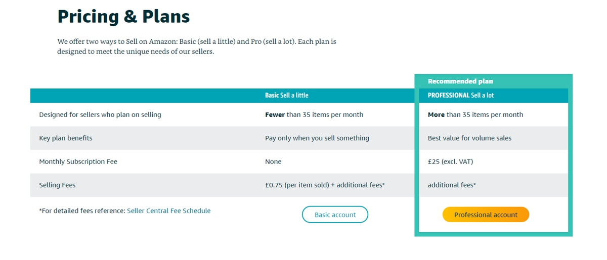Click the £25 (excl. VAT) cell

pos(450,162)
